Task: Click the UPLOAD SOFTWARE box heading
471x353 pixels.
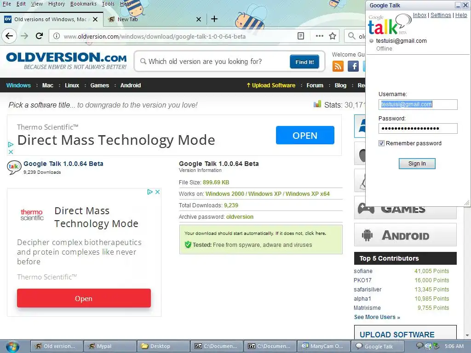Action: tap(397, 335)
